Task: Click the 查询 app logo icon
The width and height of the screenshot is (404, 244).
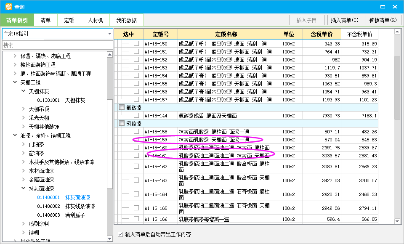Action: coord(8,6)
